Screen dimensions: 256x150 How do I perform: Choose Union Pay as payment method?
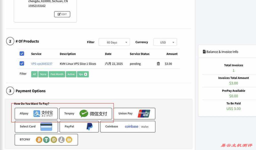pos(134,114)
